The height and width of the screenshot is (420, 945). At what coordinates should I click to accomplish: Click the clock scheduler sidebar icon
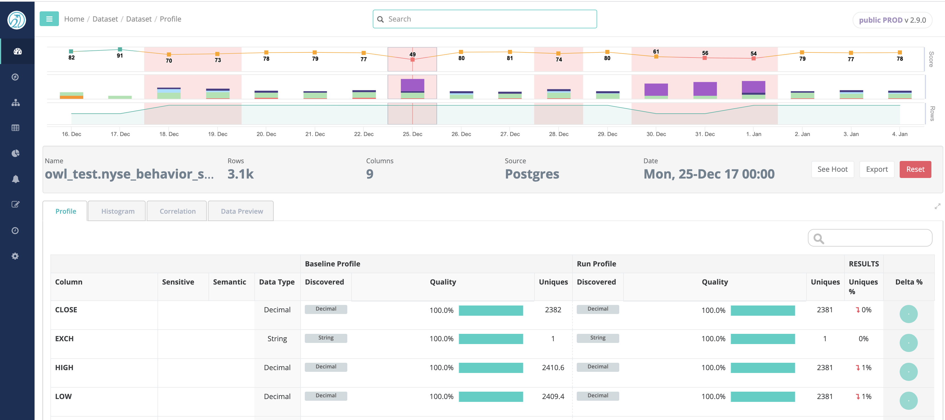[15, 231]
